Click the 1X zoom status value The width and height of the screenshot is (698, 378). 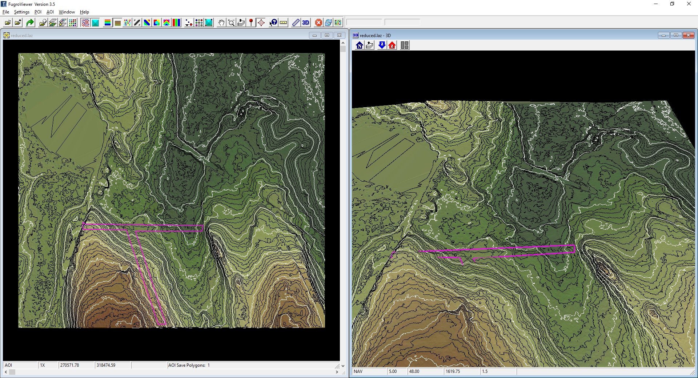pos(42,365)
